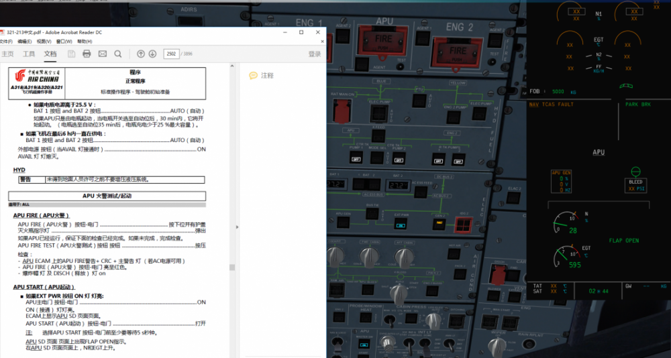Screen dimensions: 671x358
Task: Click the email envelope icon
Action: click(x=103, y=54)
